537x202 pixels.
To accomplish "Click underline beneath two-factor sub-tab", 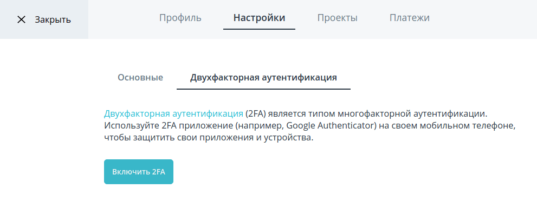I will point(263,89).
